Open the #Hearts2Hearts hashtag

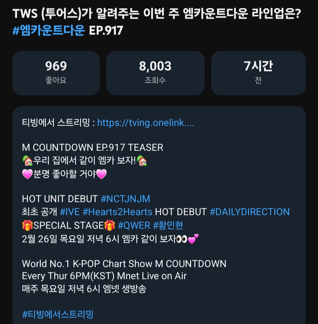117,212
